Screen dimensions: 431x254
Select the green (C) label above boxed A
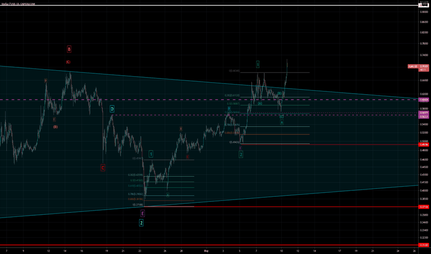(282, 117)
